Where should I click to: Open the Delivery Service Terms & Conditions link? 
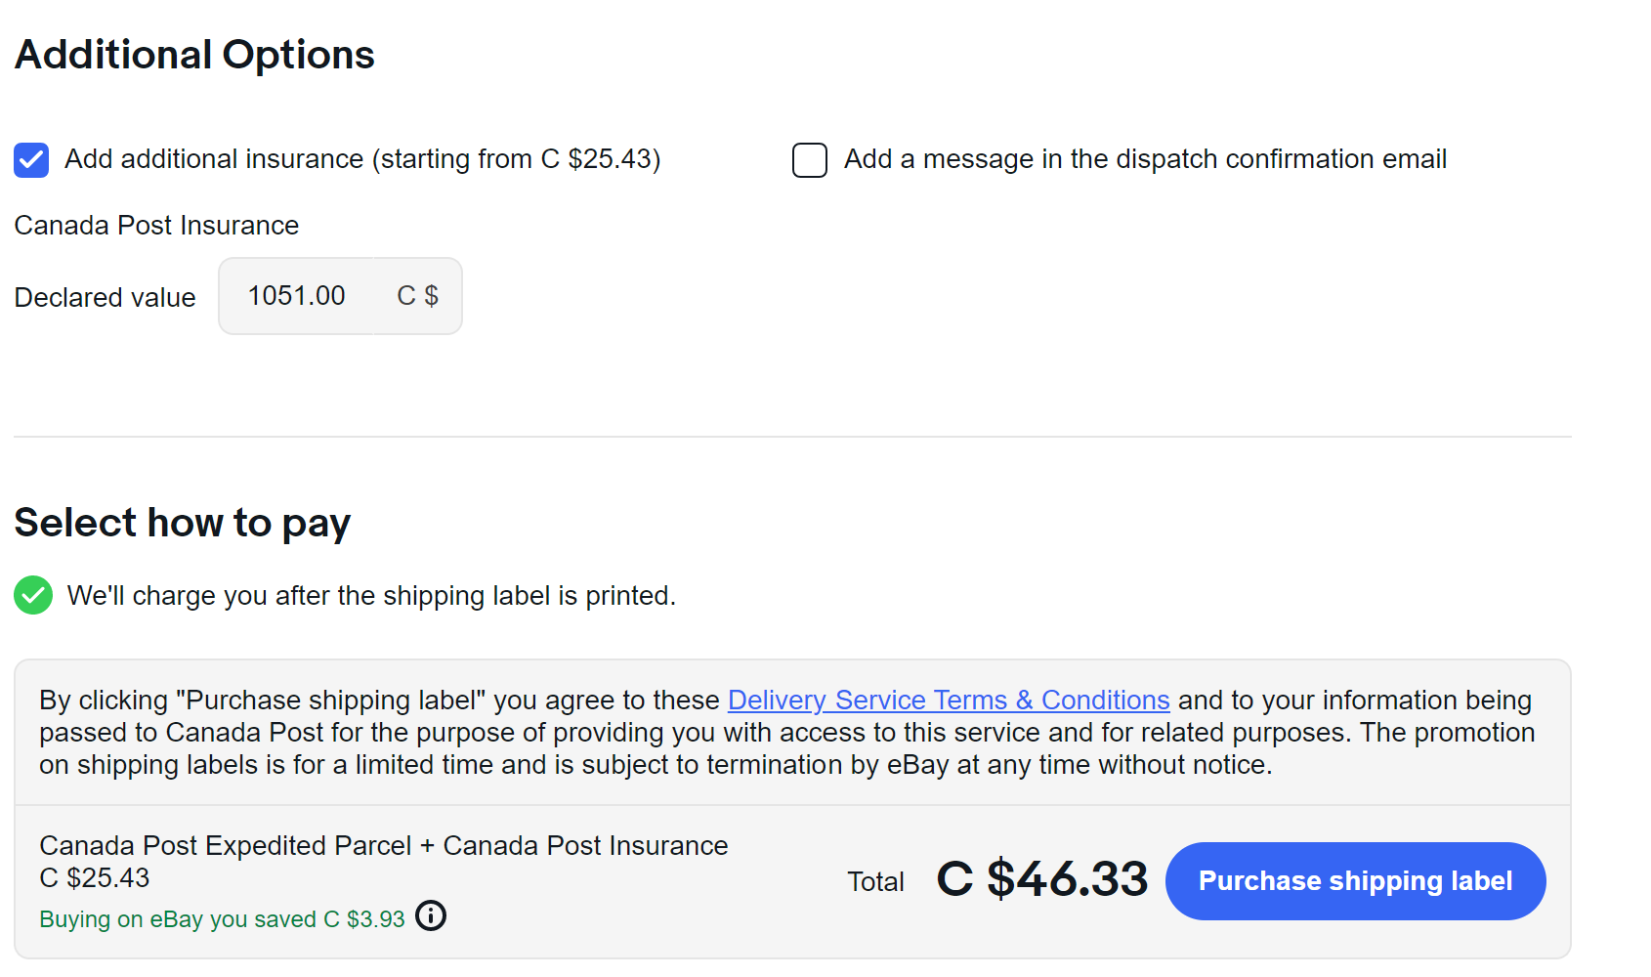(948, 700)
